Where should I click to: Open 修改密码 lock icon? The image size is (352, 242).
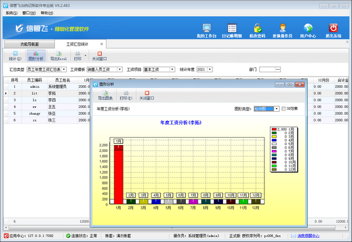click(258, 28)
